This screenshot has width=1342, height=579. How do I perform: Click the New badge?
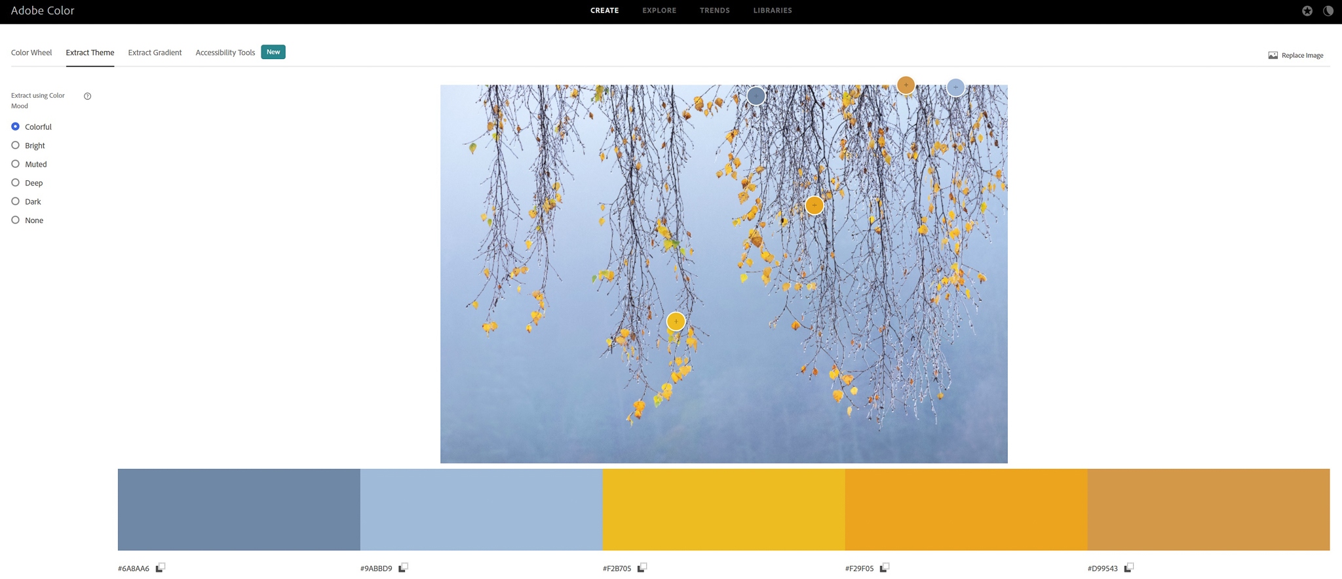coord(273,52)
